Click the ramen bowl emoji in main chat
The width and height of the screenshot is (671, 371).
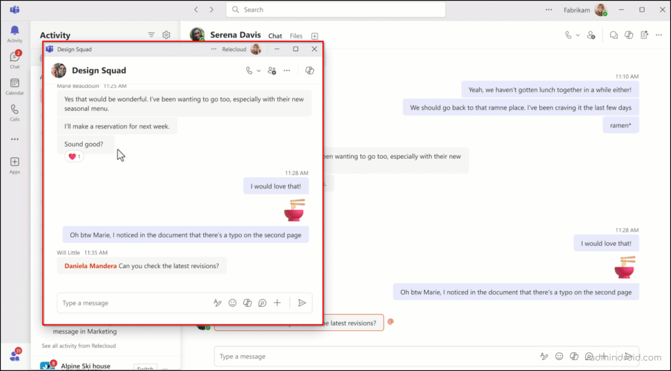624,267
